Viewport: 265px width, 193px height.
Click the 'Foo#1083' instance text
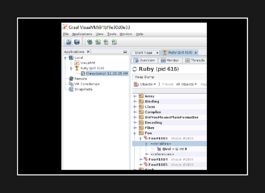(158, 138)
